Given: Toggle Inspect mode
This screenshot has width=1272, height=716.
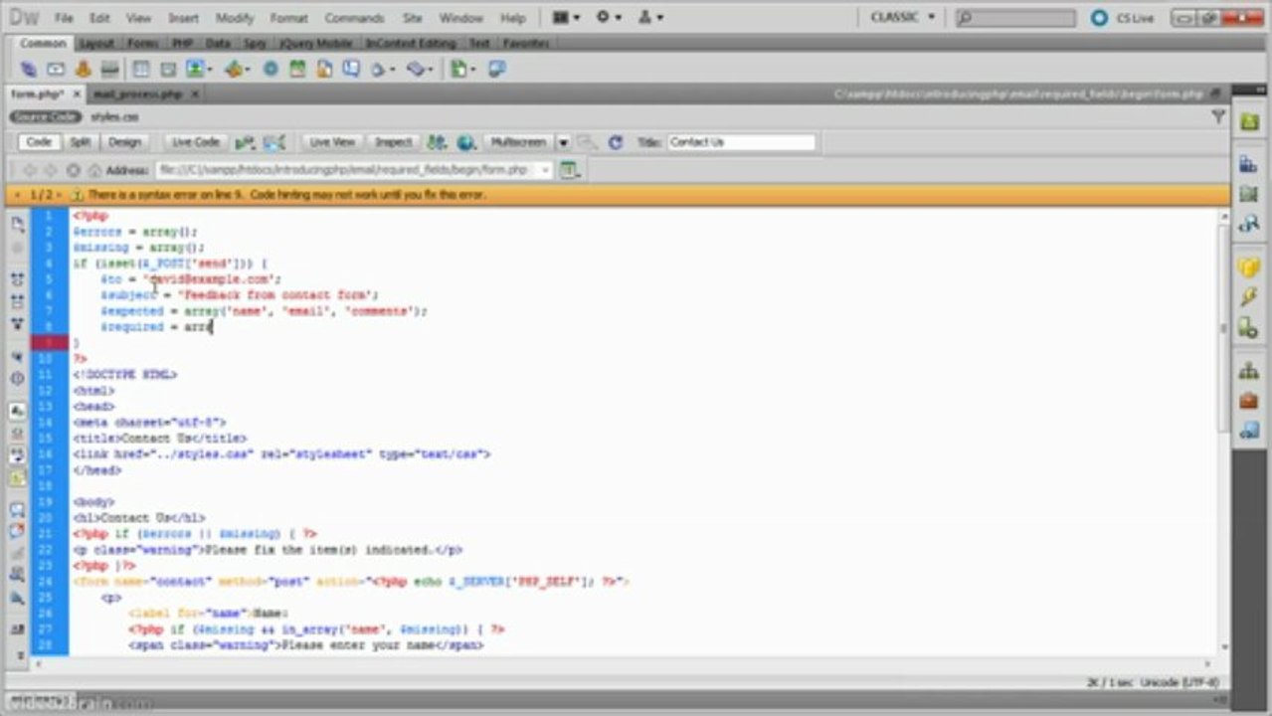Looking at the screenshot, I should 393,142.
